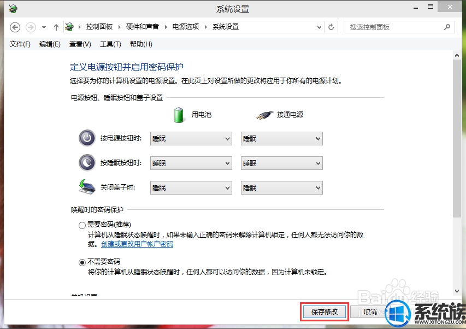This screenshot has width=466, height=329.
Task: Open 关闭盖子时 plugged-in dropdown
Action: pyautogui.click(x=282, y=188)
